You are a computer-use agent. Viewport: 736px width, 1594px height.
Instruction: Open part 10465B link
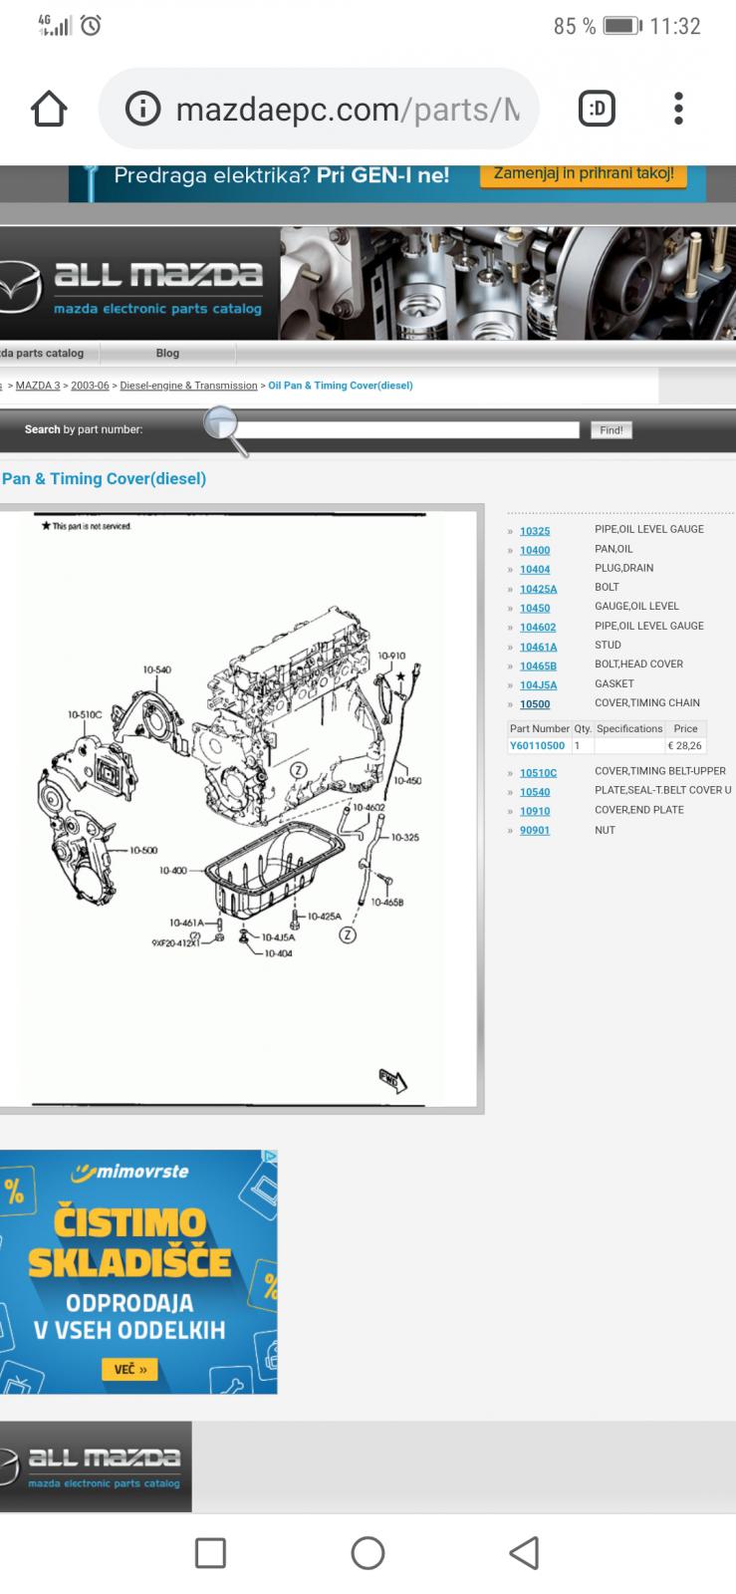click(x=539, y=665)
